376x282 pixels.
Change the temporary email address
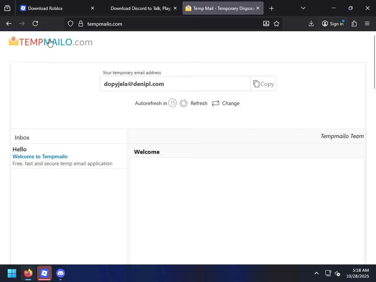(231, 103)
